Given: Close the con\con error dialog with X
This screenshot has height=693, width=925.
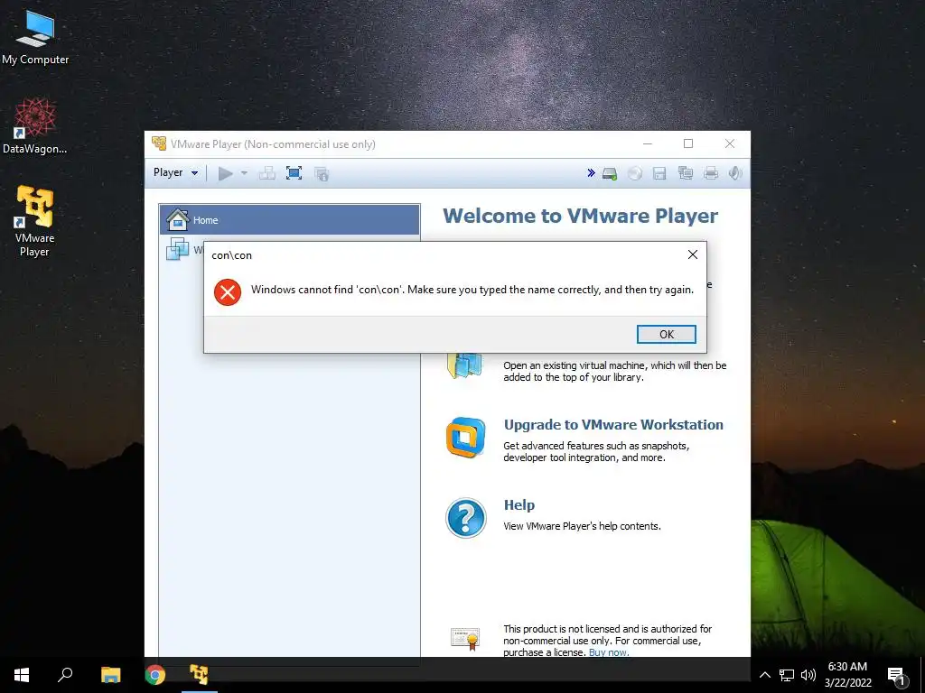Looking at the screenshot, I should (693, 254).
